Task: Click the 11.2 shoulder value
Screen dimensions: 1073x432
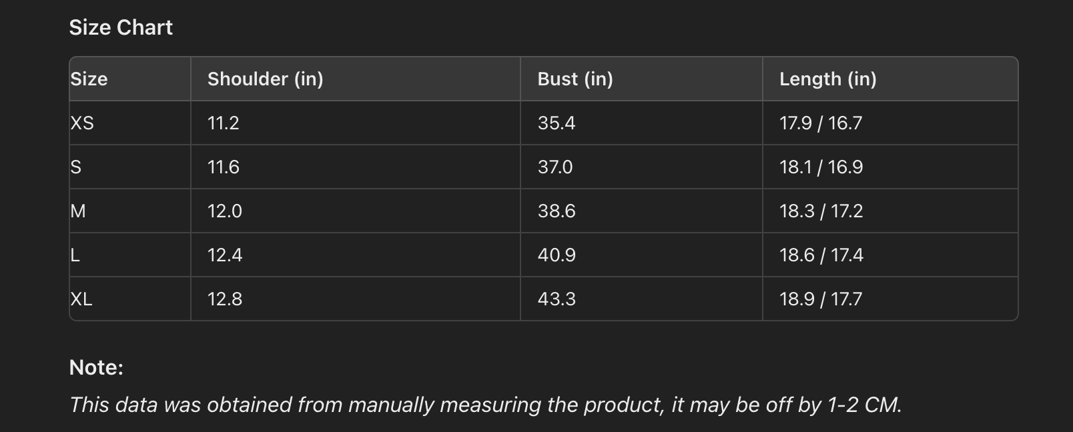Action: pyautogui.click(x=223, y=123)
